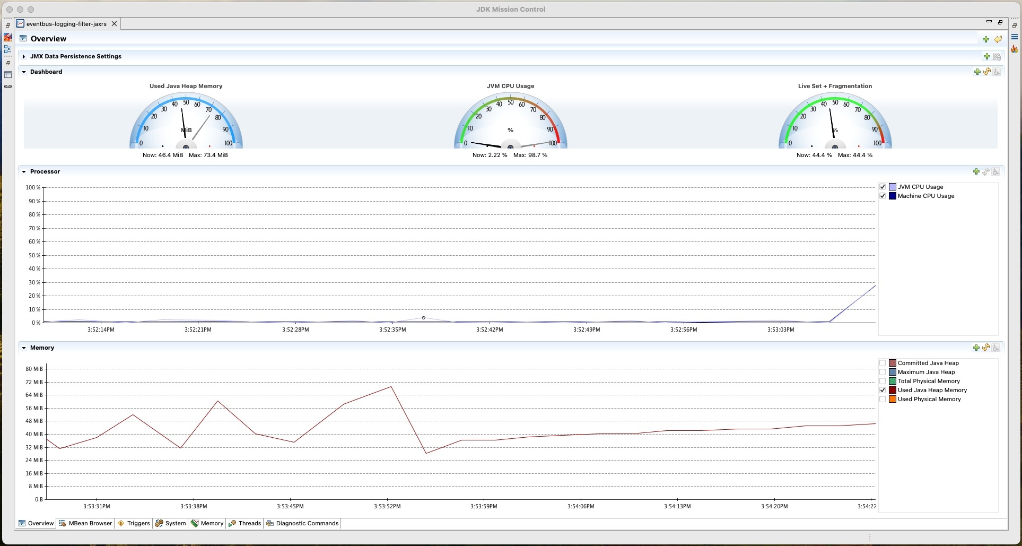Maximize the editor area
1022x546 pixels.
(x=1000, y=22)
